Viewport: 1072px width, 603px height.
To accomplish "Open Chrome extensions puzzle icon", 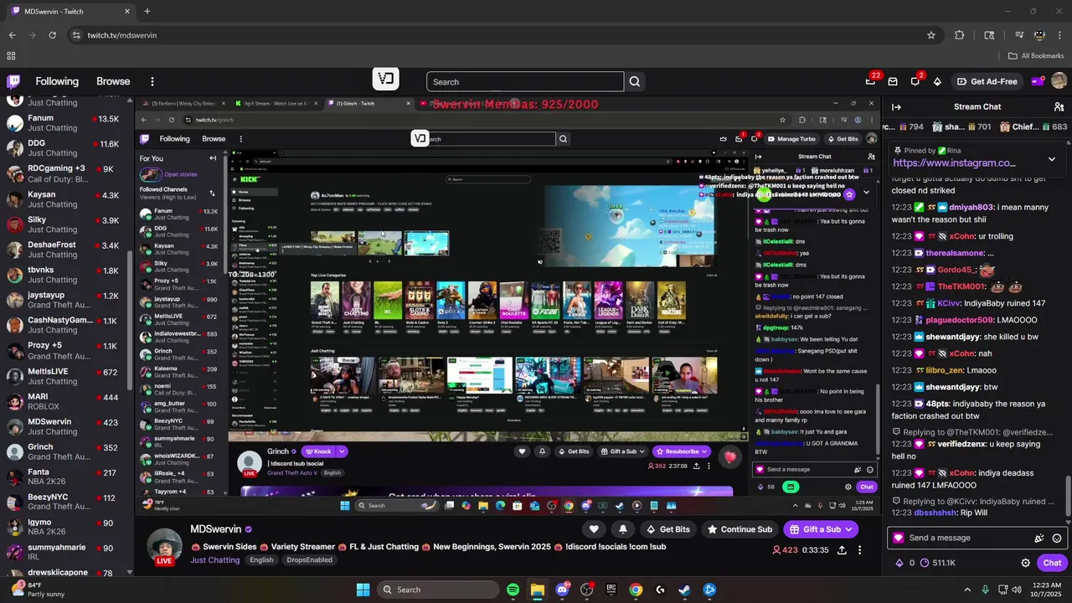I will (960, 35).
